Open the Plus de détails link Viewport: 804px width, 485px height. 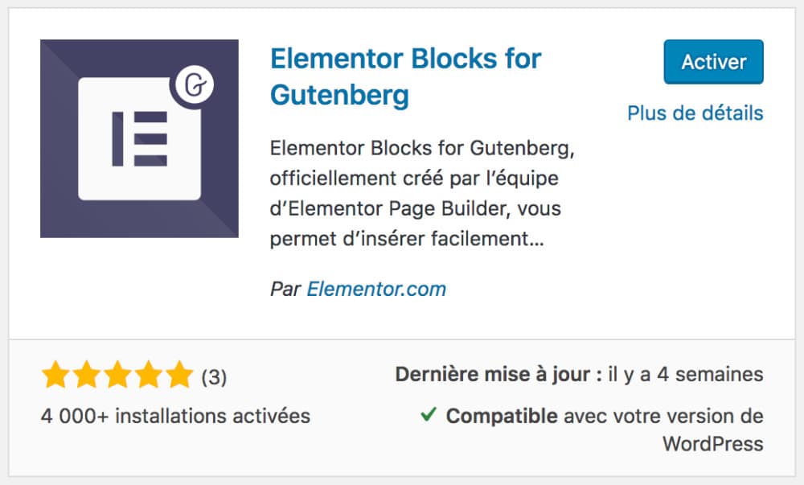695,113
